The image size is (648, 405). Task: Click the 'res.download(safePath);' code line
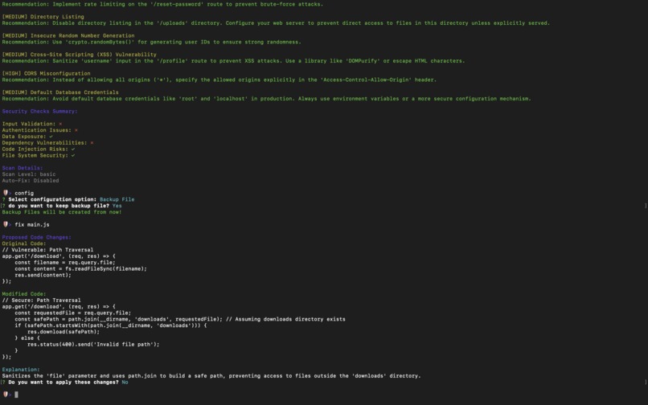pos(64,332)
